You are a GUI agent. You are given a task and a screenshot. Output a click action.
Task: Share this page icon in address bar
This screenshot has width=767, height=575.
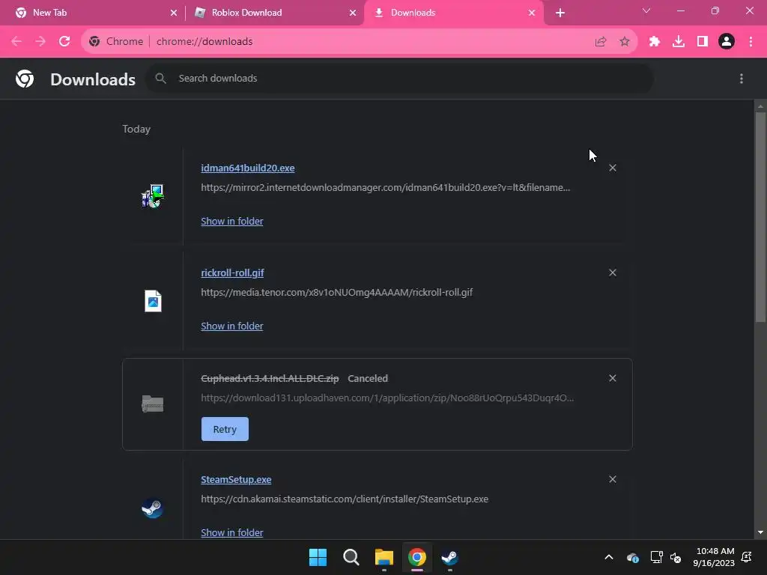(601, 42)
